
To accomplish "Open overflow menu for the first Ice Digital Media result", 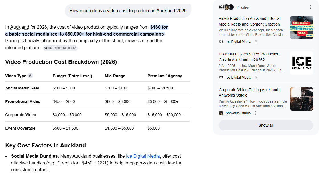I will tap(256, 41).
